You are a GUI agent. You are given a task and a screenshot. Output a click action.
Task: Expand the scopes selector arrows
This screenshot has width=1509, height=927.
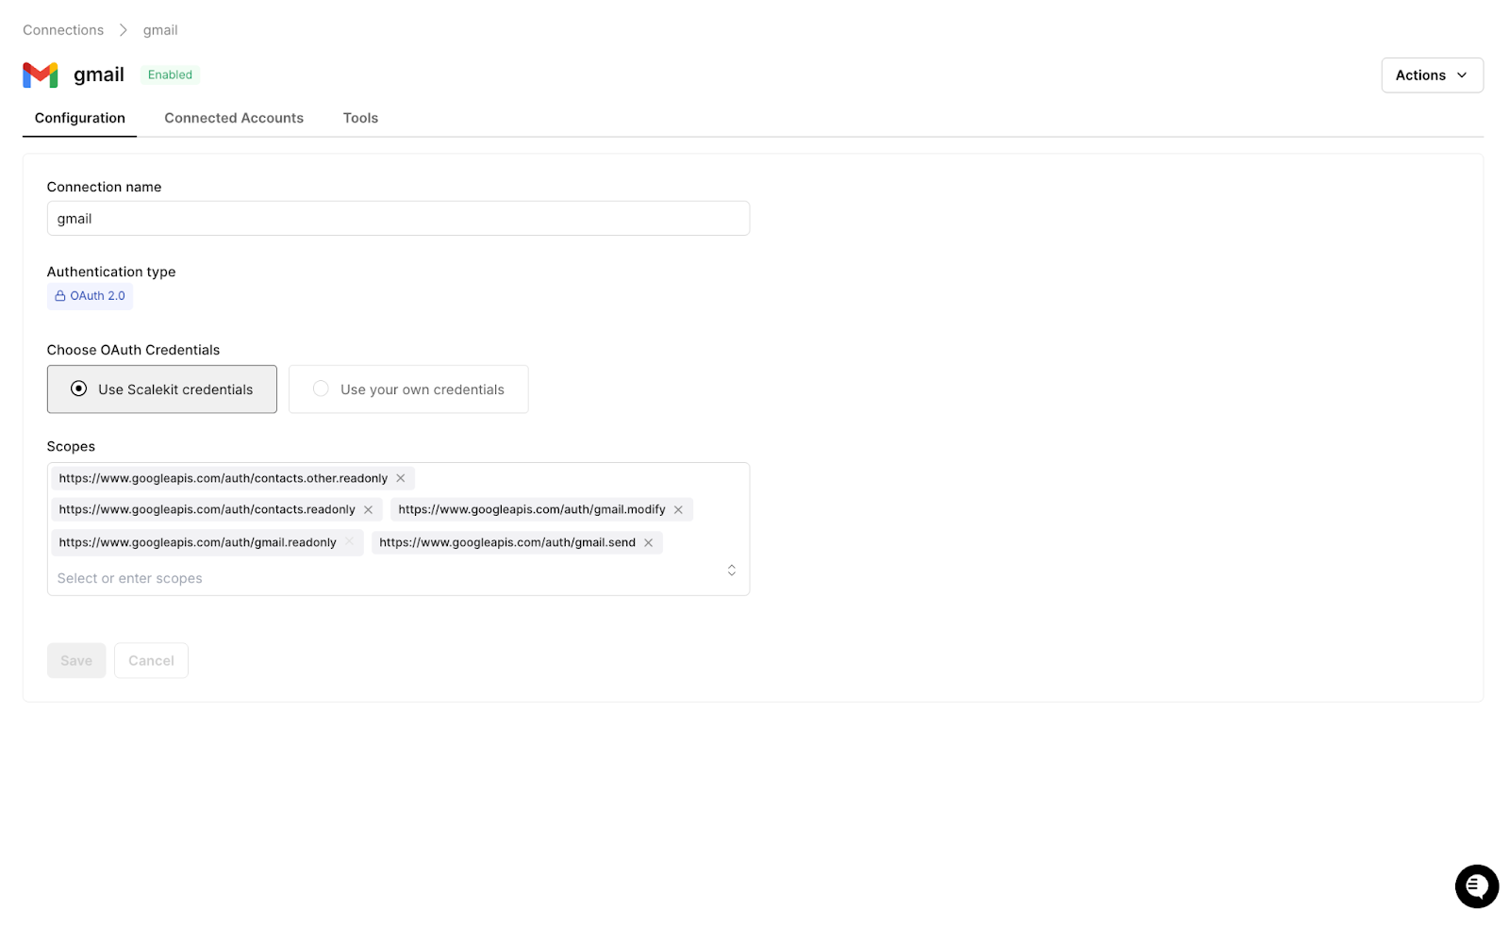[x=731, y=571]
